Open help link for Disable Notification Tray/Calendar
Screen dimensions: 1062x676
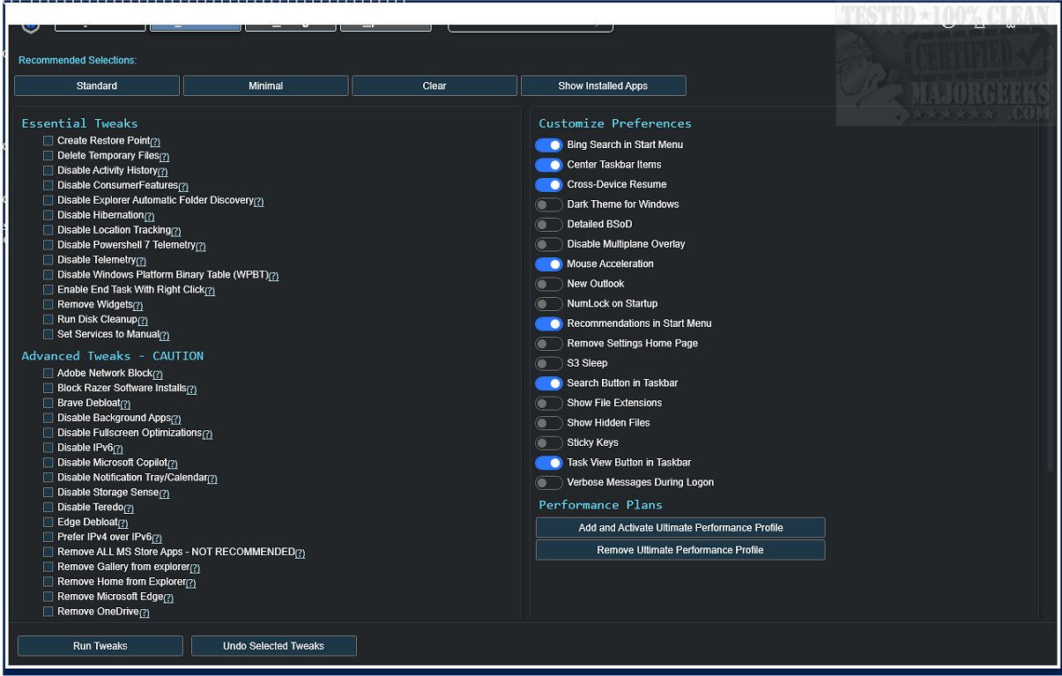point(212,479)
